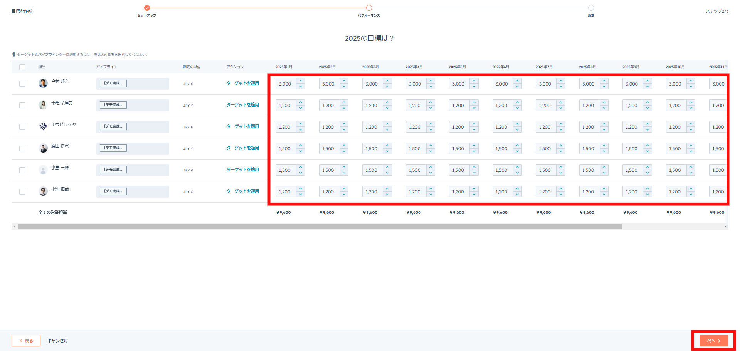The height and width of the screenshot is (351, 740).
Task: Check the checkbox for 原田 将寛
Action: pyautogui.click(x=22, y=148)
